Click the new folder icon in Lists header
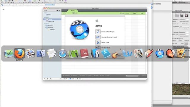The height and width of the screenshot is (107, 190). click(57, 11)
